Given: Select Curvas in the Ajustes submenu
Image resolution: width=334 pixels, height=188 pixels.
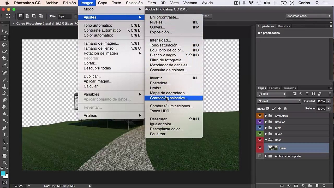Looking at the screenshot, I should click(174, 27).
